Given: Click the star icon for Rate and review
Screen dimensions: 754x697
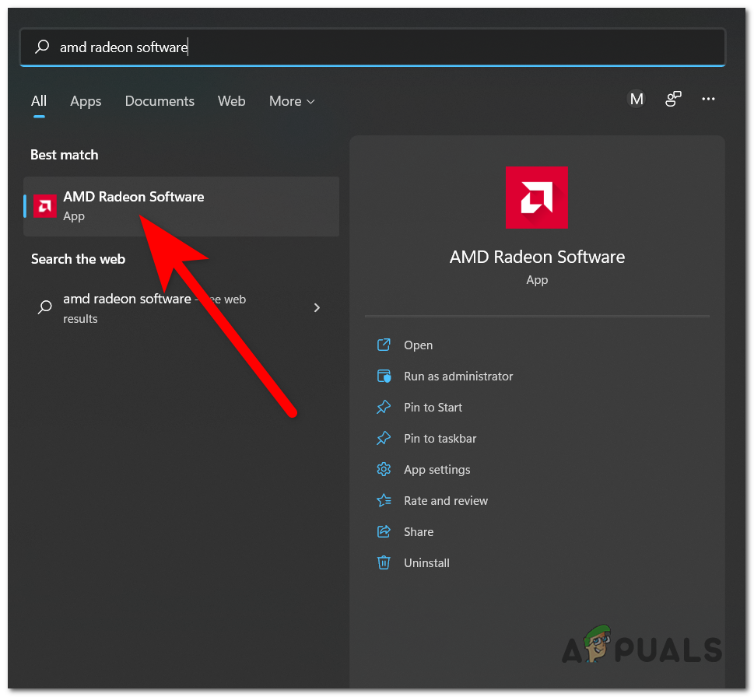Looking at the screenshot, I should pos(384,500).
